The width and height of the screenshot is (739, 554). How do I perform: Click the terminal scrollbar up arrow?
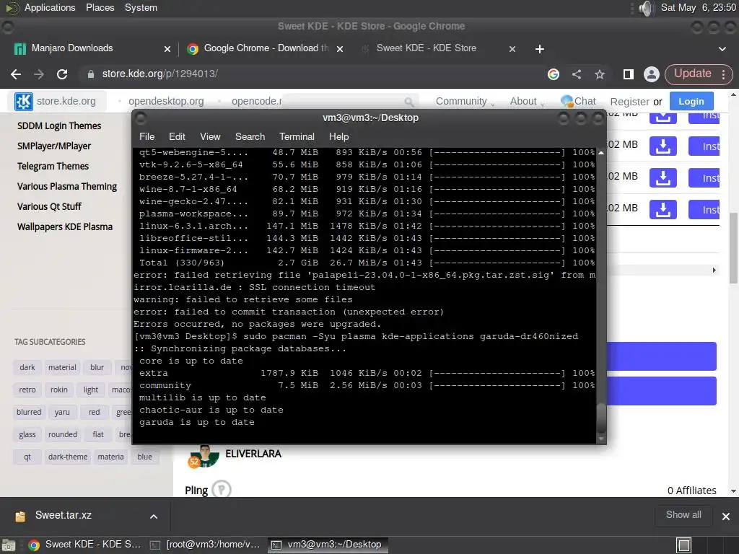(601, 153)
